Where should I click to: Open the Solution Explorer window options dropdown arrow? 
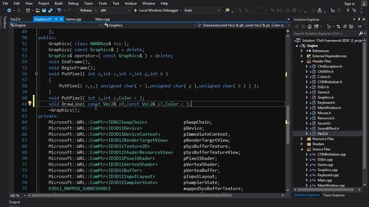click(354, 19)
